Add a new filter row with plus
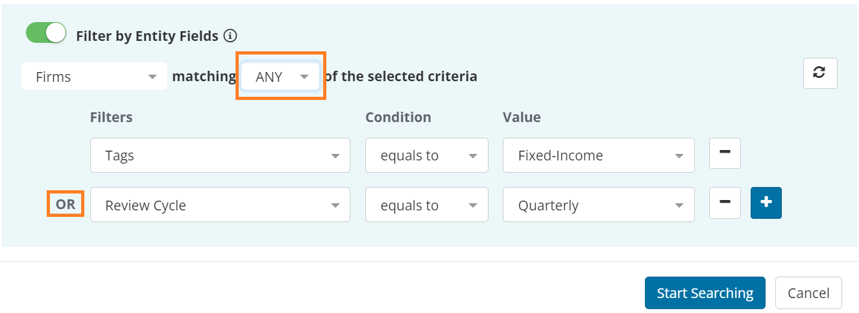859x313 pixels. (x=766, y=203)
